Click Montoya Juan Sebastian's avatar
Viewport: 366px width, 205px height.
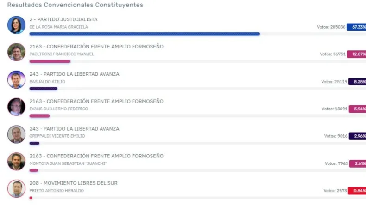click(x=16, y=162)
